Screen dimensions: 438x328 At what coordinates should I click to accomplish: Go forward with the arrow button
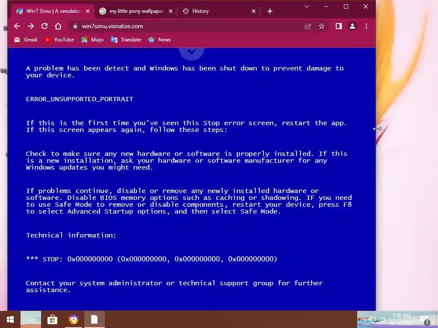point(31,26)
